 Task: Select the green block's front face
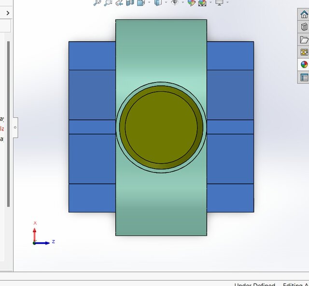[161, 51]
